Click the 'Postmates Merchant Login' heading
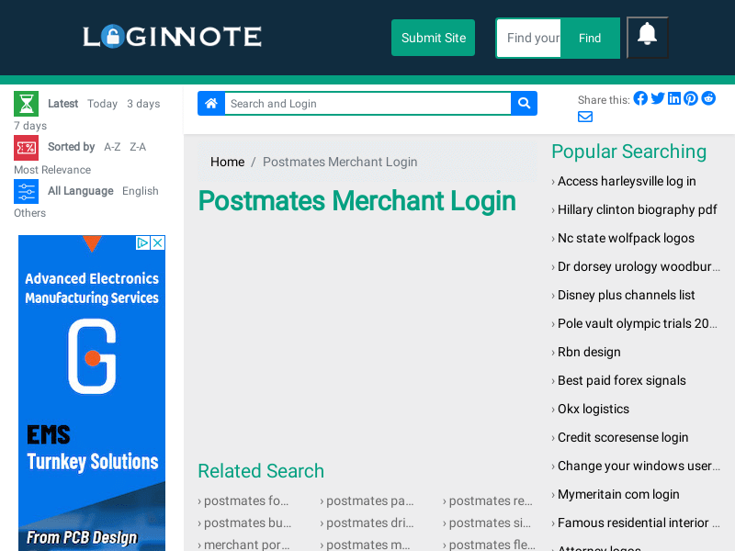735x551 pixels. [356, 201]
